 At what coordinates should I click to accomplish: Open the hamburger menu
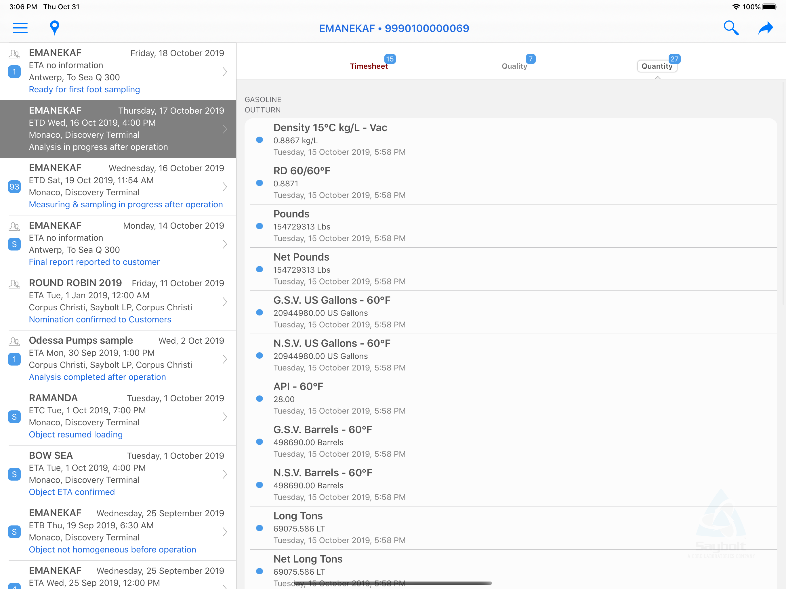[20, 28]
